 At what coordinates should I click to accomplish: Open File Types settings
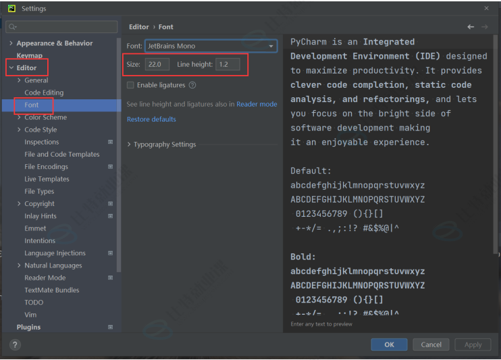click(39, 192)
